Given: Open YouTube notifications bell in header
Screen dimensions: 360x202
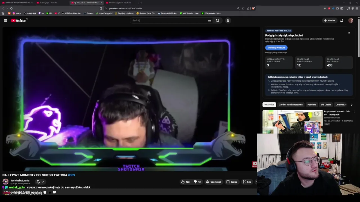Looking at the screenshot, I should 342,20.
